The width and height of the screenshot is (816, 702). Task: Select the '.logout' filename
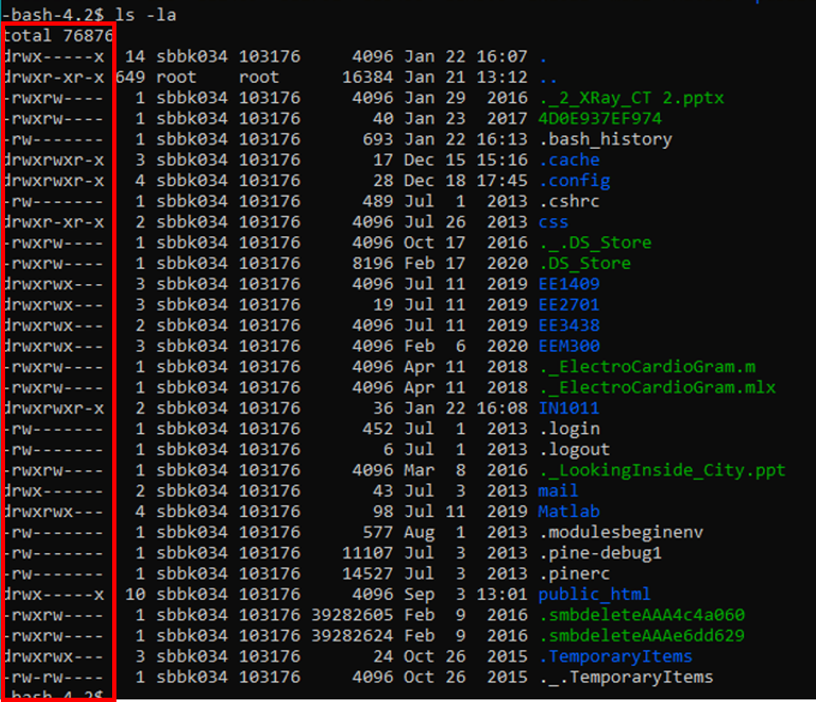pos(574,449)
